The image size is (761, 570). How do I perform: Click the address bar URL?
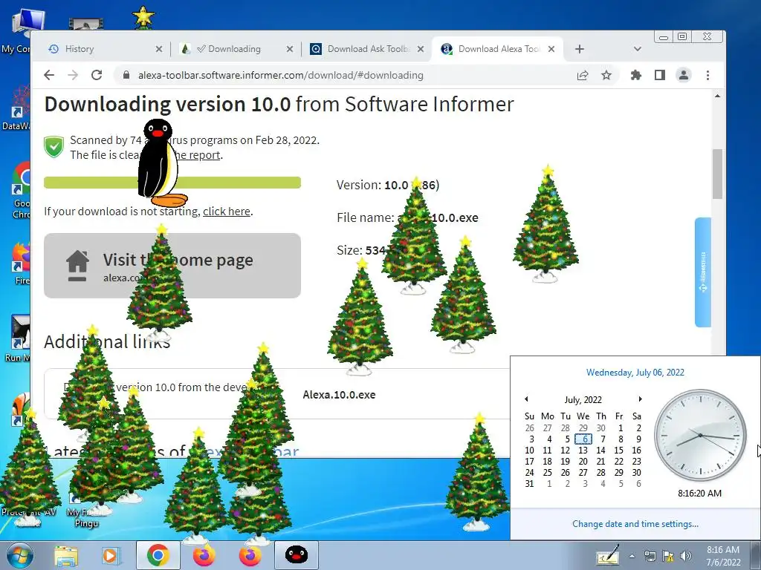280,75
